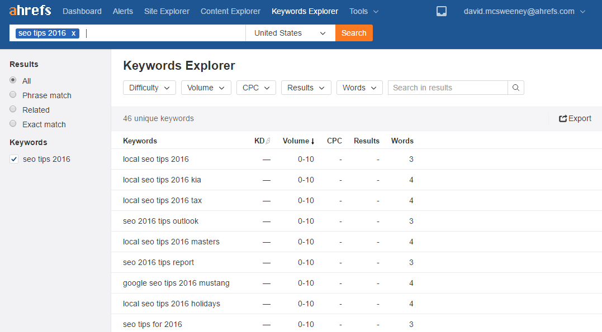
Task: Open the Difficulty filter dropdown
Action: [x=149, y=88]
